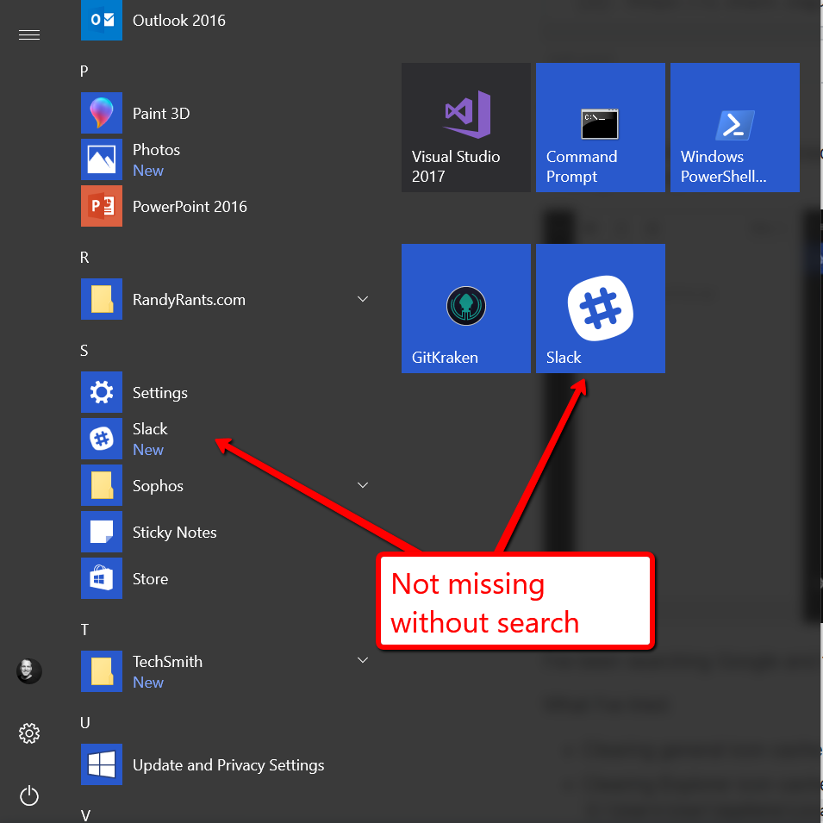Image resolution: width=823 pixels, height=823 pixels.
Task: Click the T section letter header
Action: tap(84, 630)
